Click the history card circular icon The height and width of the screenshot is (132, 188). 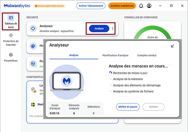33,46
